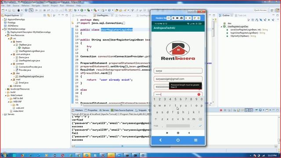281x158 pixels.
Task: Click the volume up icon in phone mirror toolbar
Action: pyautogui.click(x=190, y=18)
